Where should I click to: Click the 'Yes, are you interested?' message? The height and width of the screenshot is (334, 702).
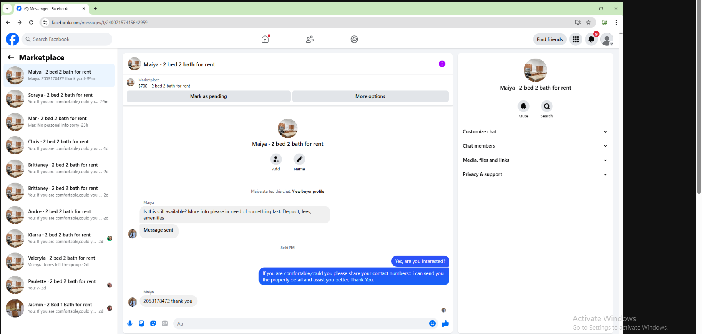[420, 261]
